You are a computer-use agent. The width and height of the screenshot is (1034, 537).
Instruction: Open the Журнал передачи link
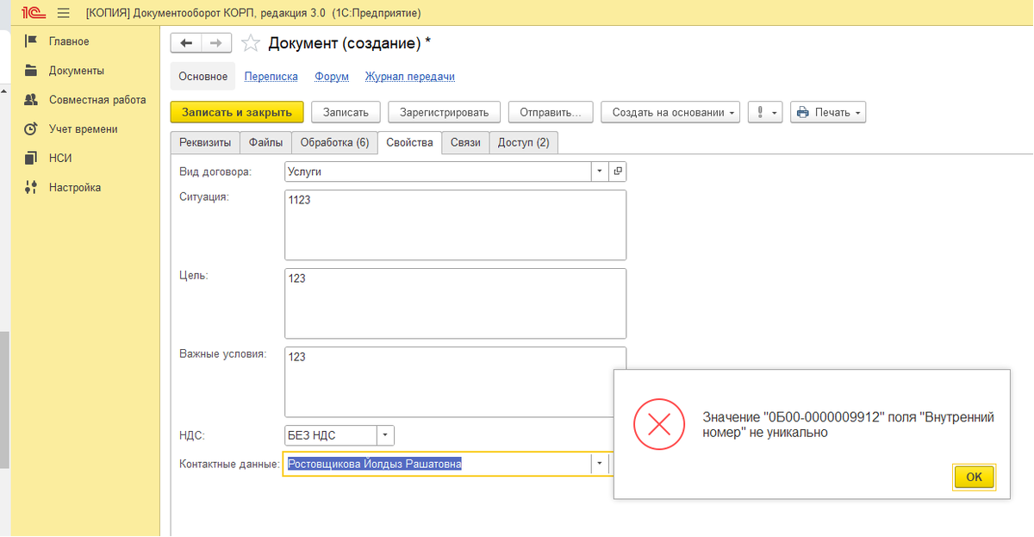click(x=409, y=77)
